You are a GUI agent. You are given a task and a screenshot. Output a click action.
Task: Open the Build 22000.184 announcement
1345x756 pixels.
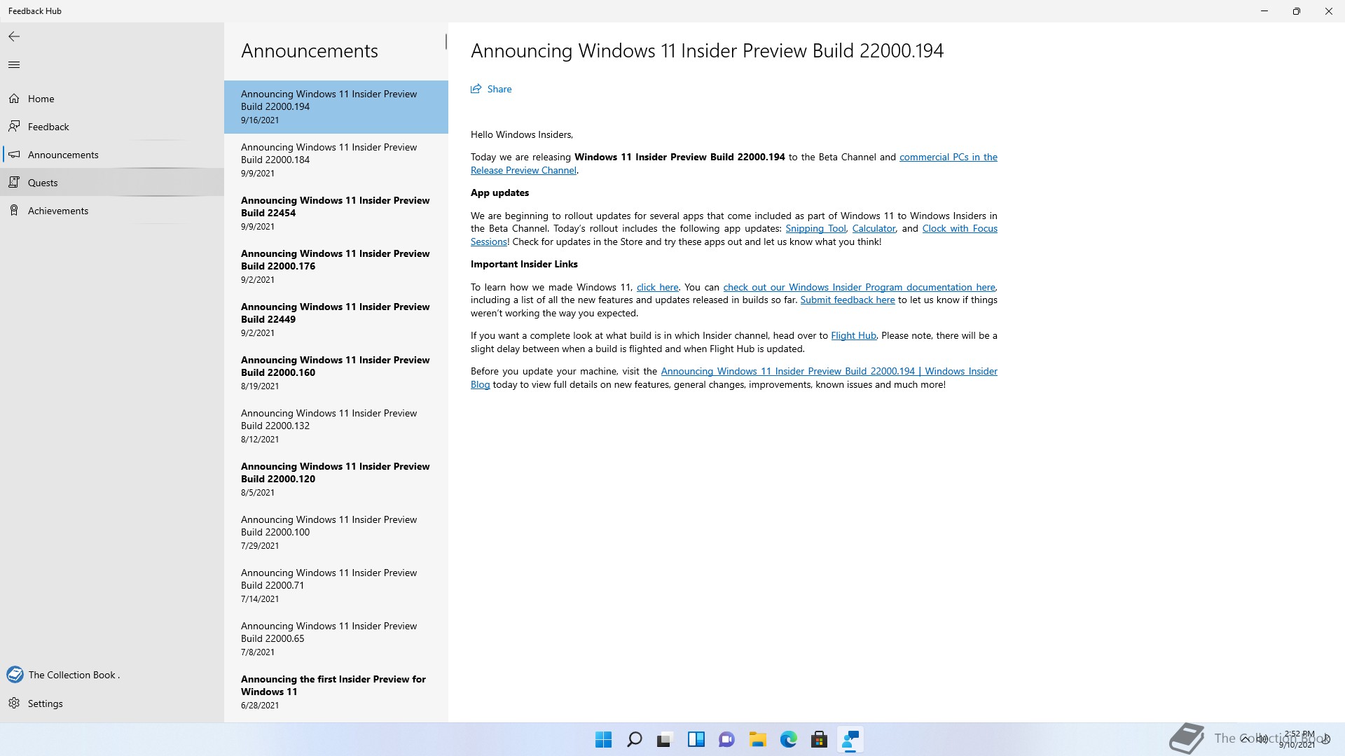pyautogui.click(x=336, y=160)
